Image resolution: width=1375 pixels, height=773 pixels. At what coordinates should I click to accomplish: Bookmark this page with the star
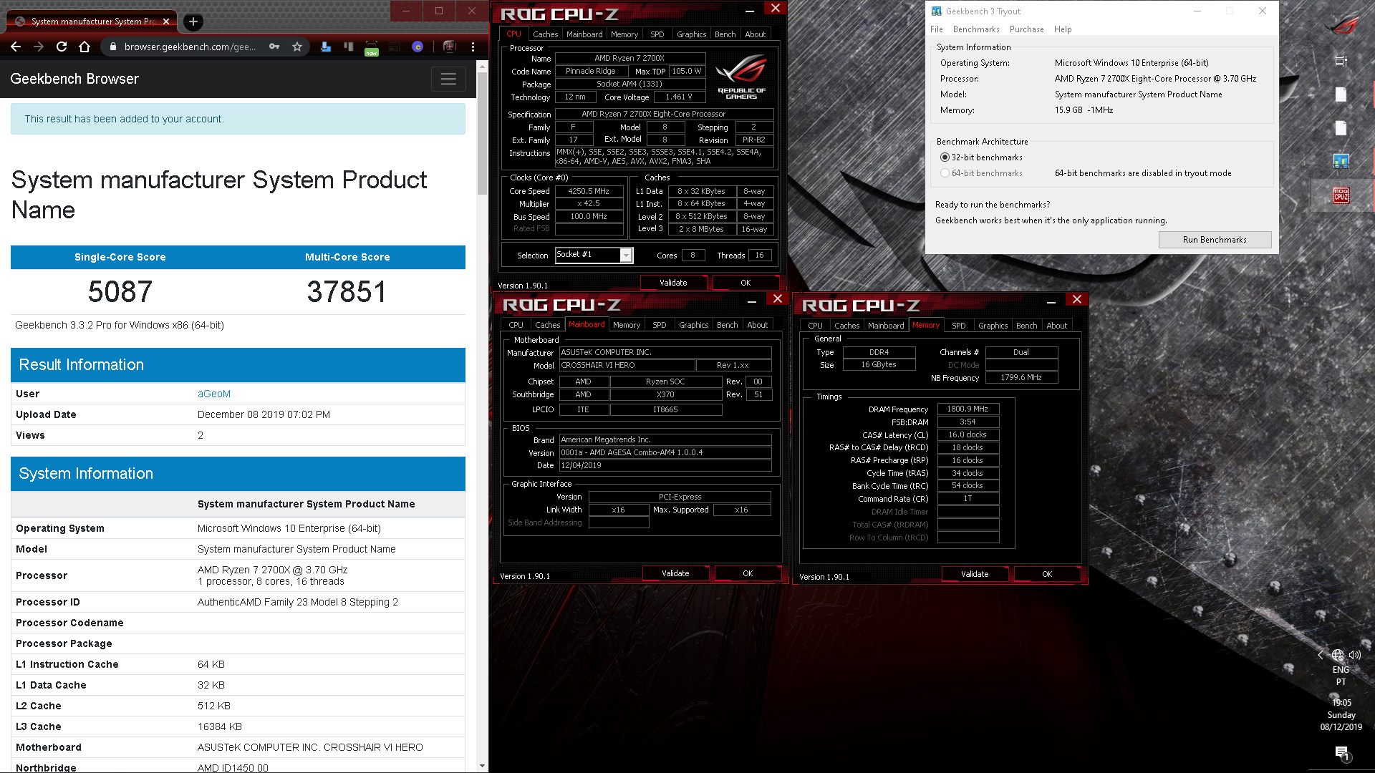pyautogui.click(x=297, y=47)
